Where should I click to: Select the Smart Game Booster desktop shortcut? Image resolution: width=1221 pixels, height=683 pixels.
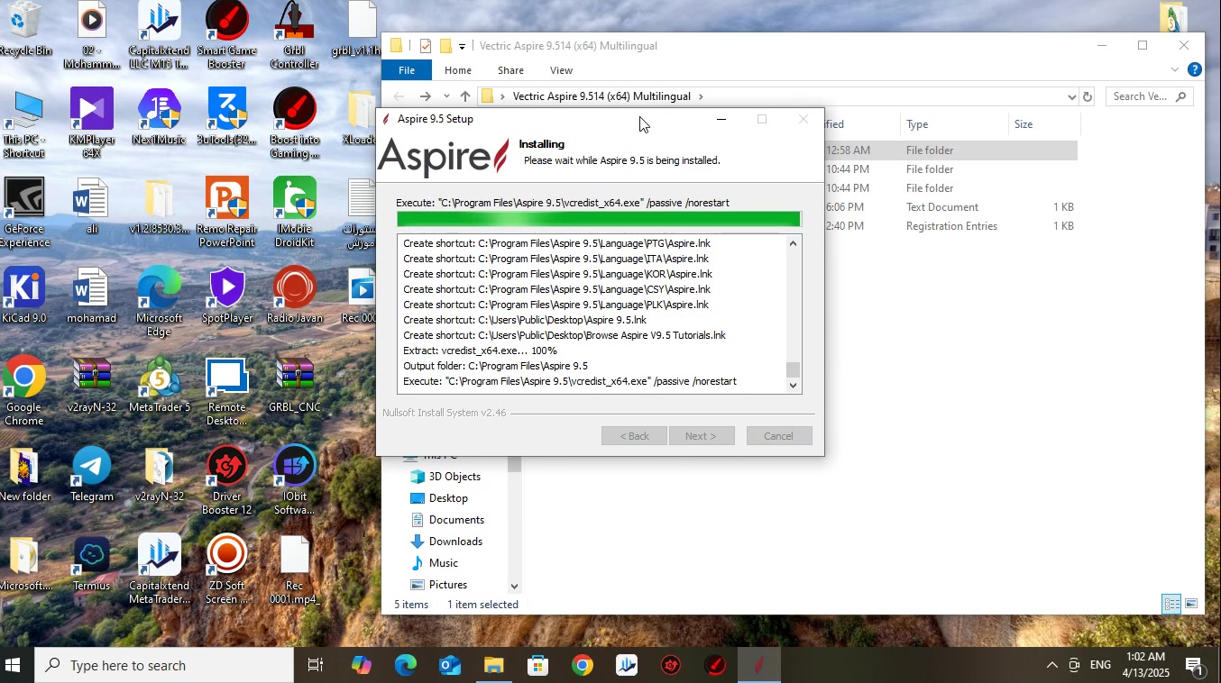[x=227, y=36]
